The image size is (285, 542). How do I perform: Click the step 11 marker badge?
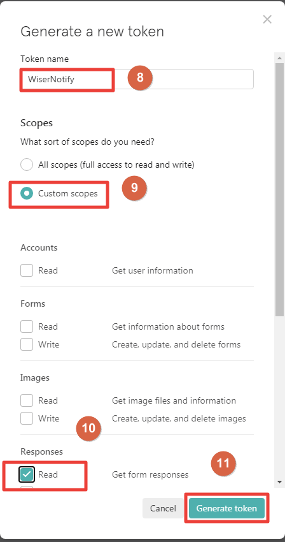click(x=223, y=463)
